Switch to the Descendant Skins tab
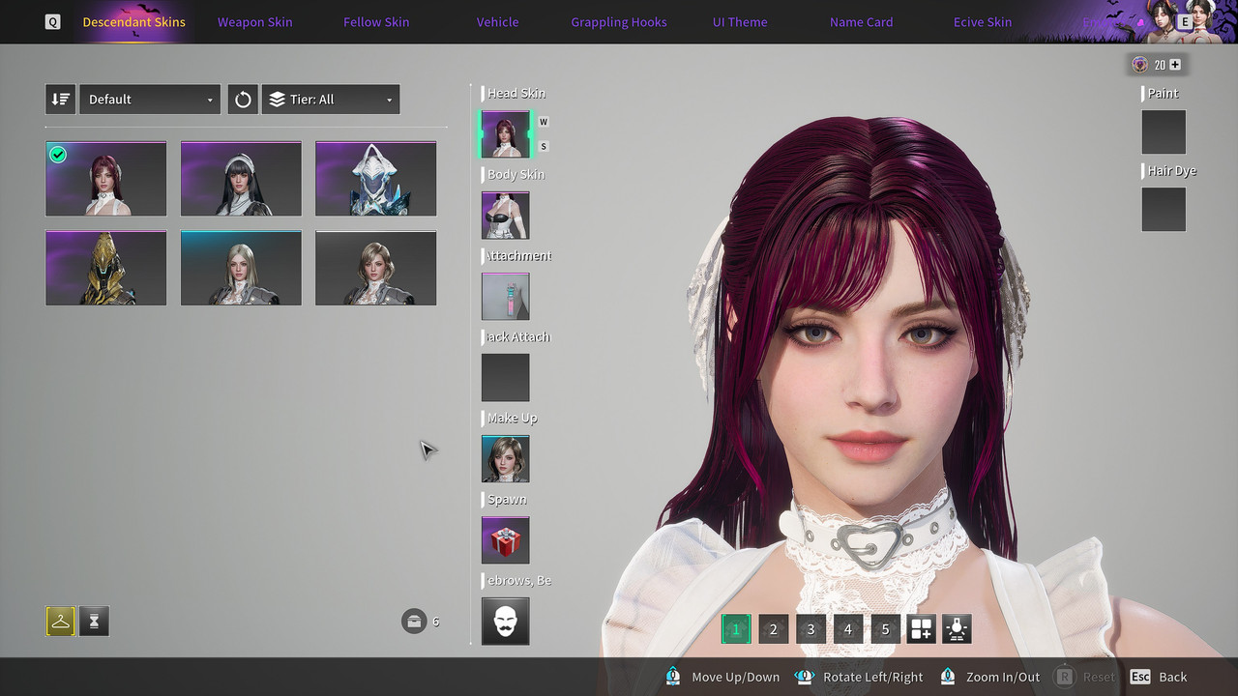1238x696 pixels. [134, 21]
